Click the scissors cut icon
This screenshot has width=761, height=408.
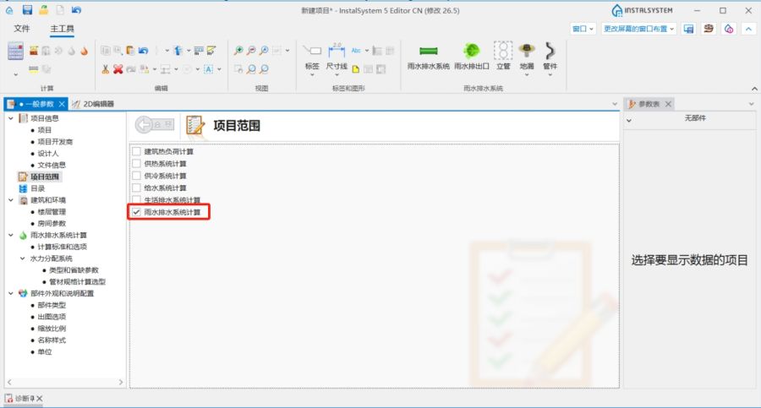pos(105,69)
